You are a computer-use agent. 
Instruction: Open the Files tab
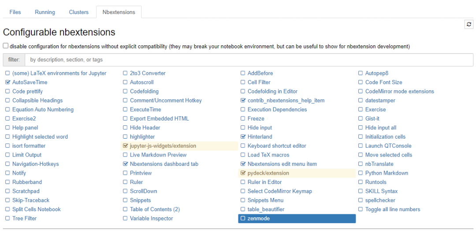tap(15, 12)
